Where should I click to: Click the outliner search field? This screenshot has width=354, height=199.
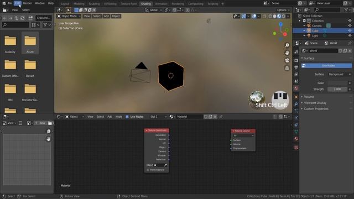[x=327, y=10]
